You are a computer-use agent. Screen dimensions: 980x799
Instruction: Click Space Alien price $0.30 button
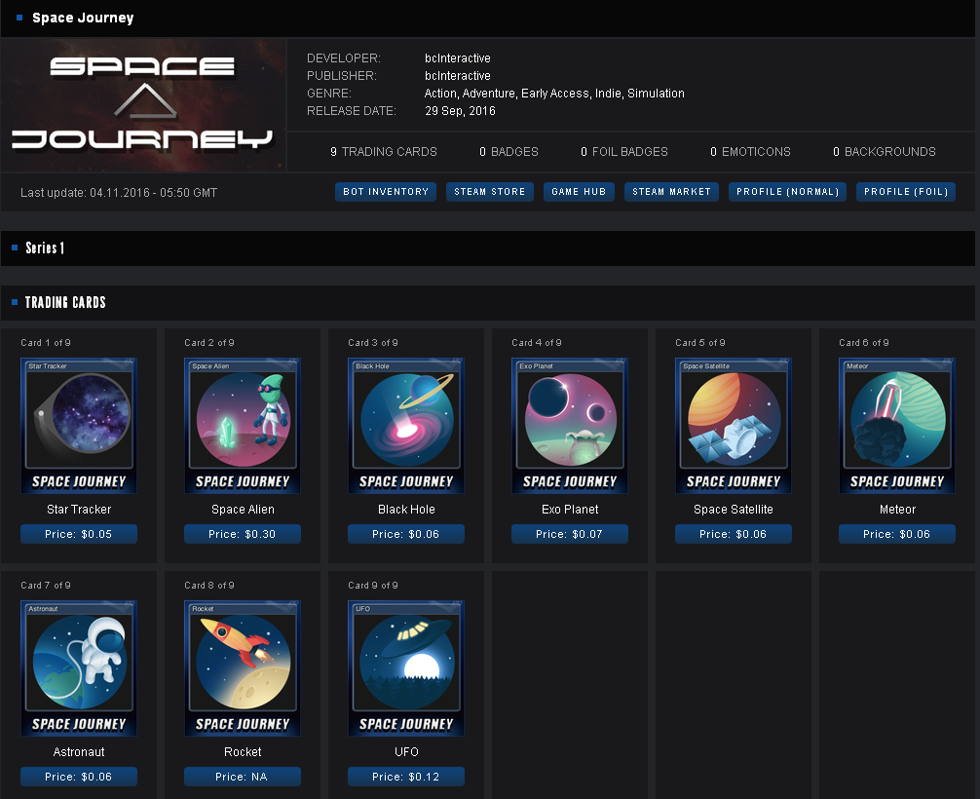pyautogui.click(x=243, y=534)
